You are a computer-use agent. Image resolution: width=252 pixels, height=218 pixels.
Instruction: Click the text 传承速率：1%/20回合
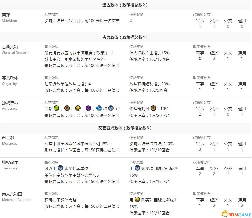coord(149,116)
